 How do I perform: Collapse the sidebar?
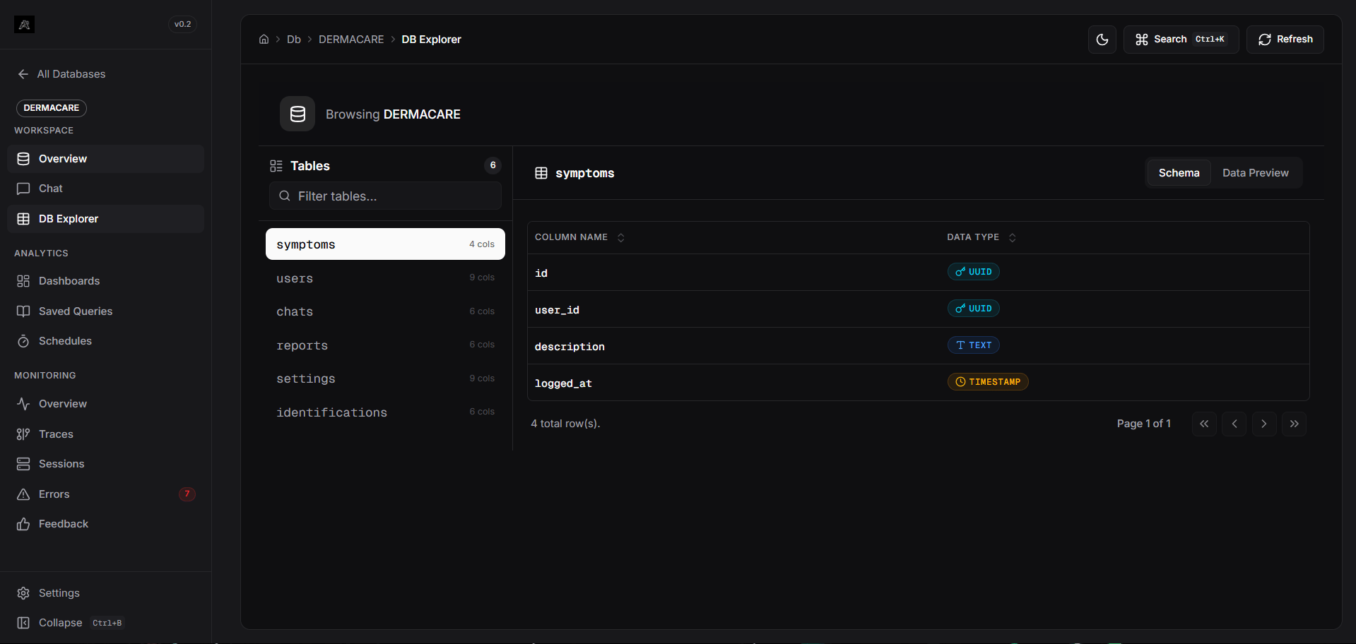tap(106, 623)
